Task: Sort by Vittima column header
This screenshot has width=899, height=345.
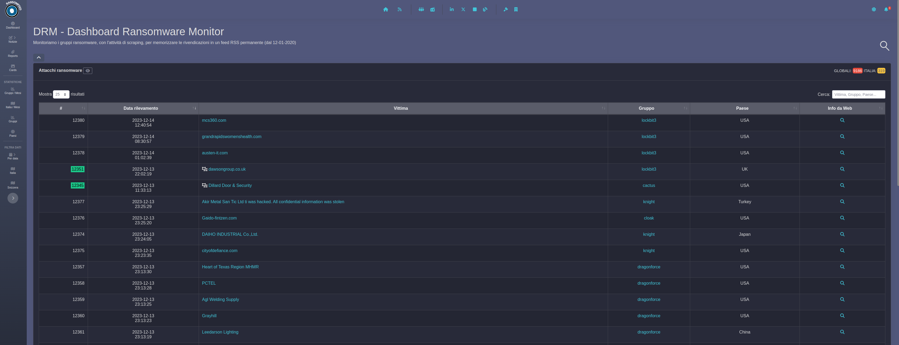Action: 403,108
